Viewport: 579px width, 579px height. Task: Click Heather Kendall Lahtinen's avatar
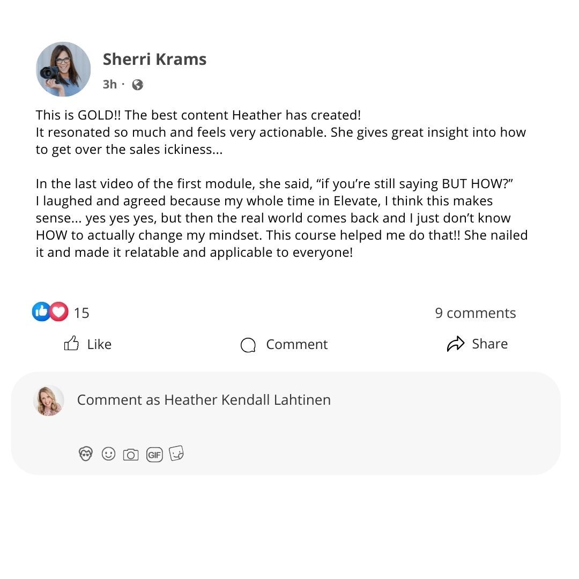click(49, 400)
